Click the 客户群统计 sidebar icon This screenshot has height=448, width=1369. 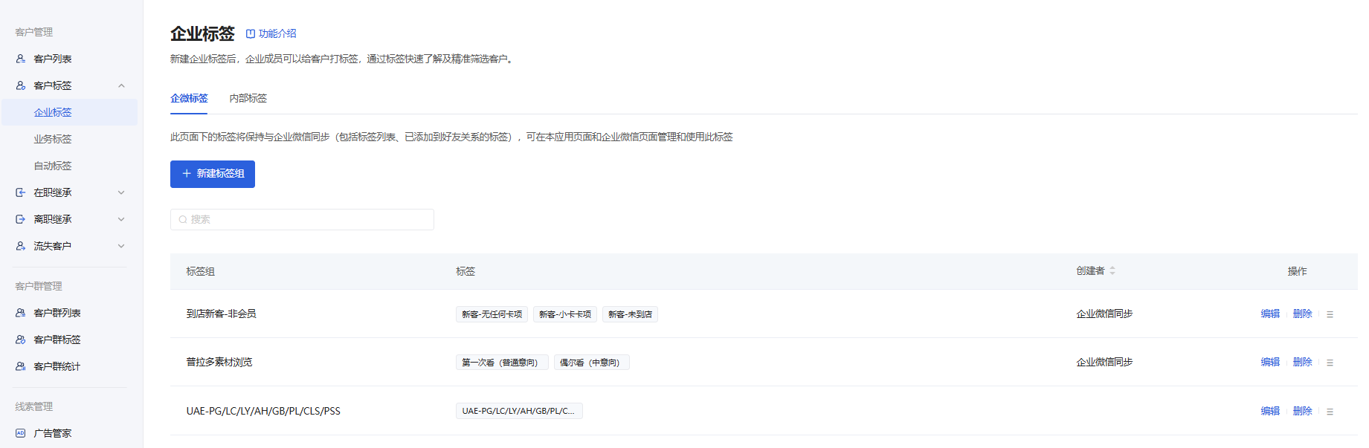21,366
